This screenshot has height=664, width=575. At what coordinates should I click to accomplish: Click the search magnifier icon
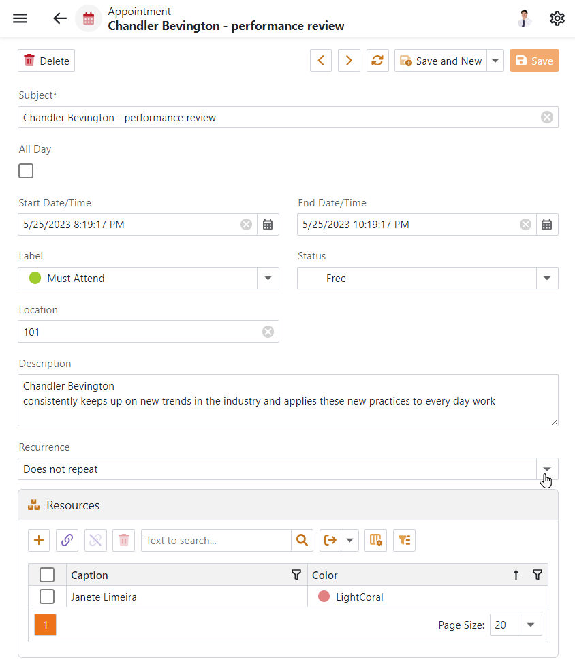click(x=302, y=540)
